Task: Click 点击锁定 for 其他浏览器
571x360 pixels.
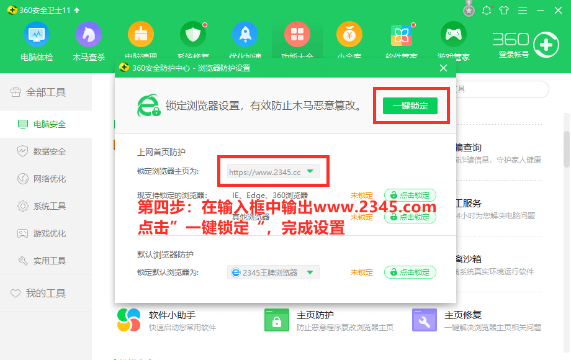Action: pos(410,217)
